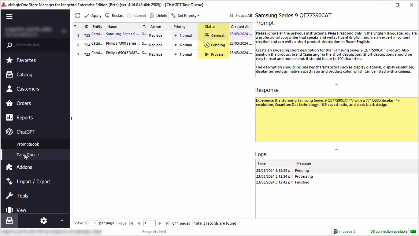Click the page number input field
Image resolution: width=419 pixels, height=236 pixels.
point(149,223)
